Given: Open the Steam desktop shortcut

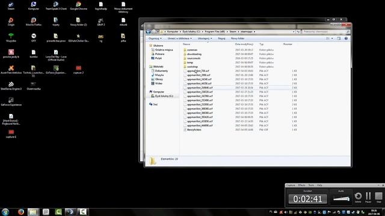Looking at the screenshot, I should (x=11, y=6).
